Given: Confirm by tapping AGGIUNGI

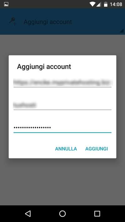Looking at the screenshot, I should coord(97,149).
